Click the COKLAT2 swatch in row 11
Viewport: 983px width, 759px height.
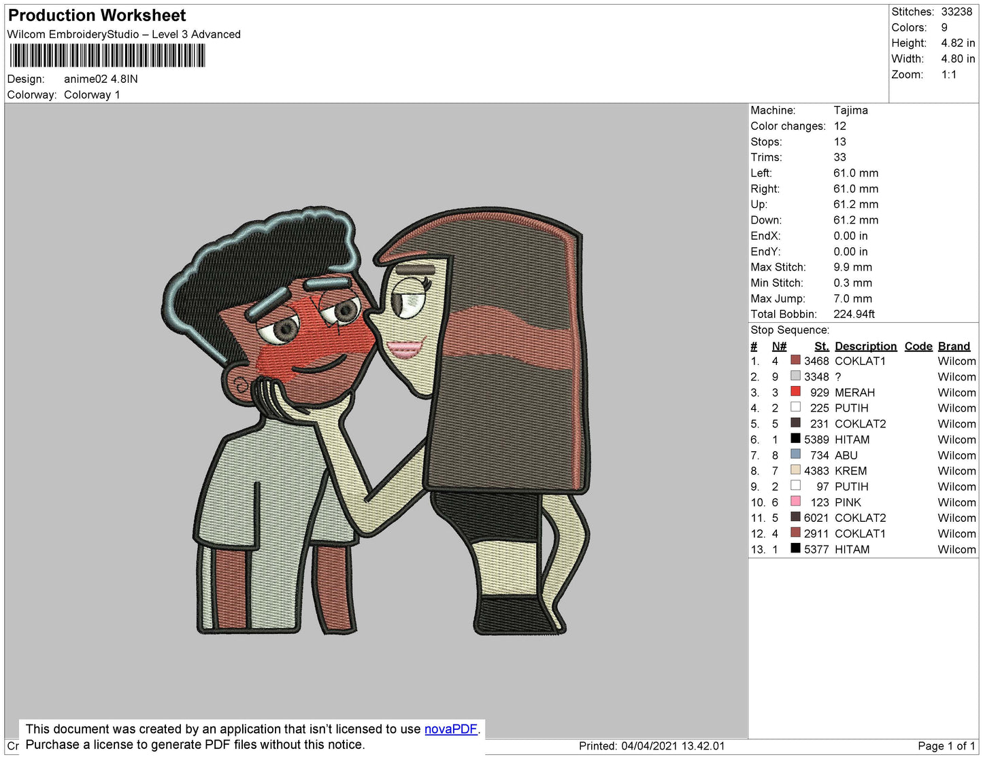[795, 516]
